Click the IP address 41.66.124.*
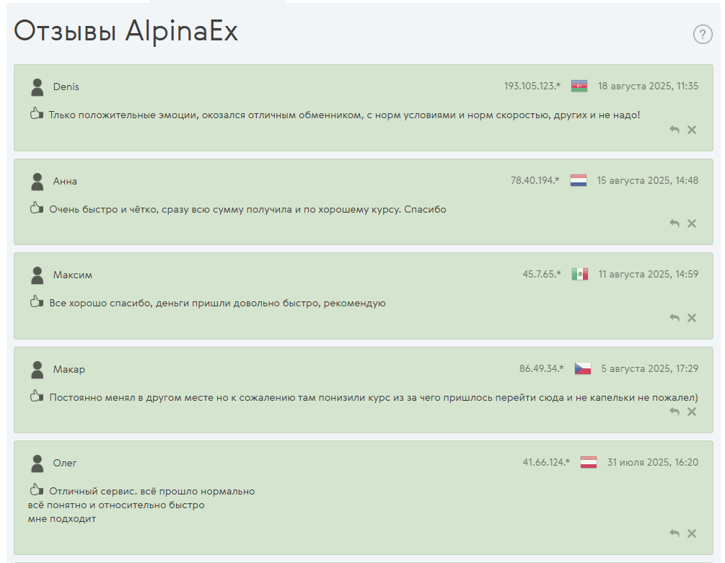Screen dimensions: 725x563 point(546,462)
